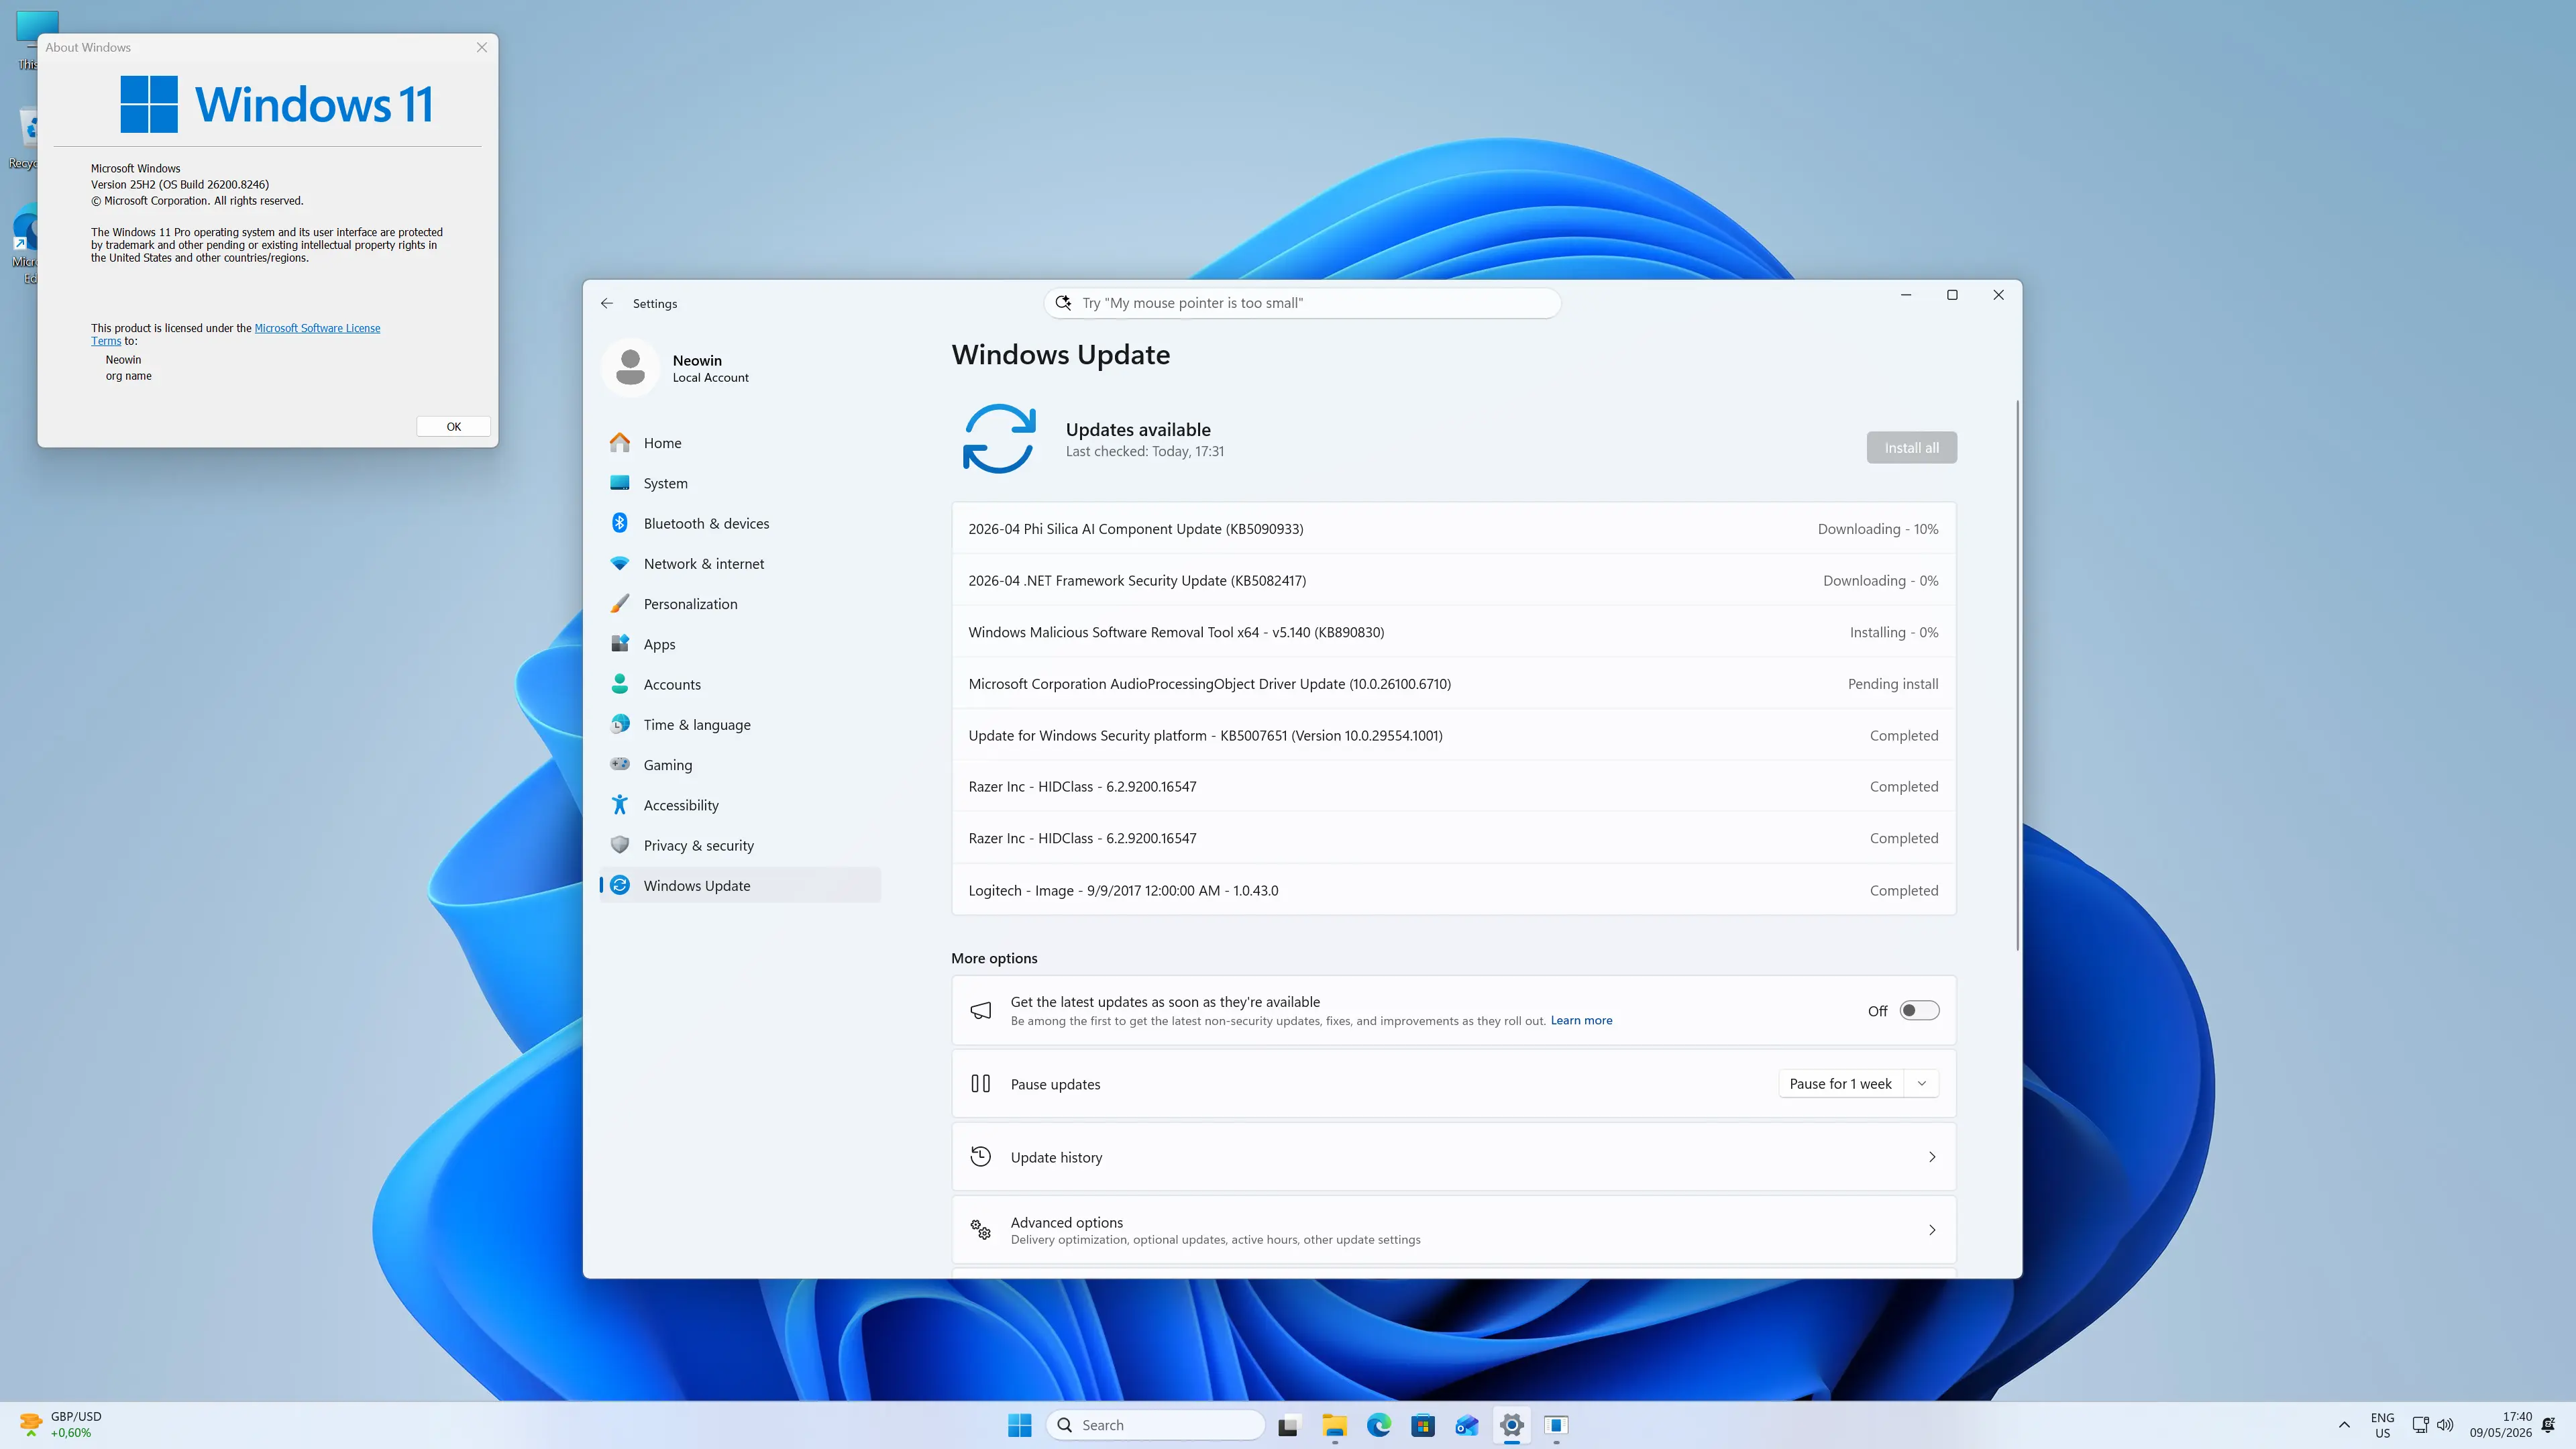Click the Home icon in Settings sidebar
Screen dimensions: 2576x1449
(x=620, y=442)
